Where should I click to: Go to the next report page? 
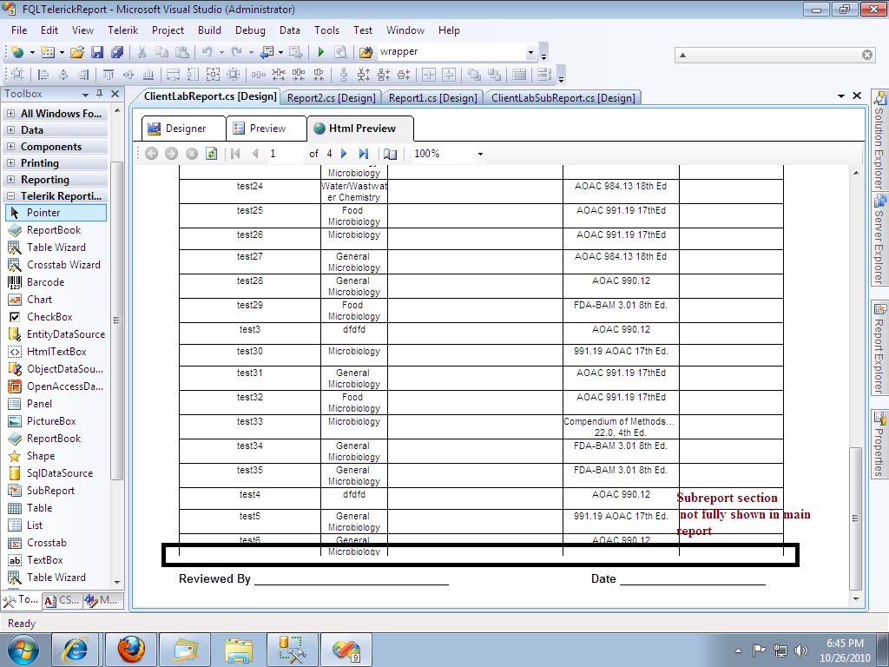pyautogui.click(x=344, y=154)
